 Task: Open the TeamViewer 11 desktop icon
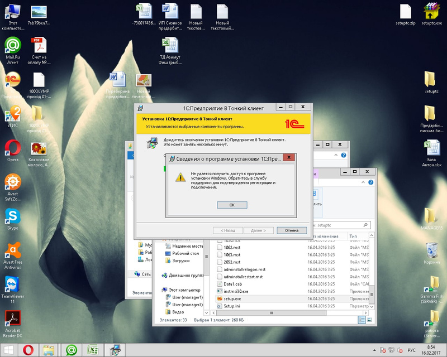coord(12,285)
